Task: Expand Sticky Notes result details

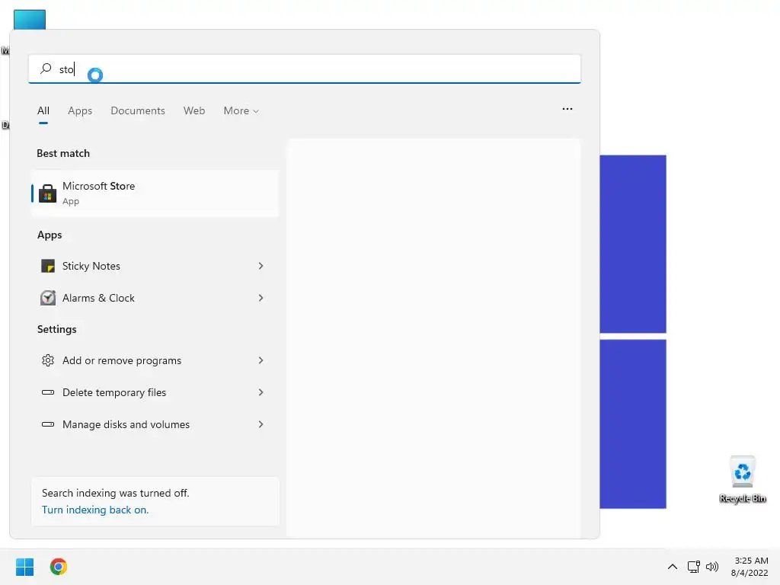Action: tap(261, 266)
